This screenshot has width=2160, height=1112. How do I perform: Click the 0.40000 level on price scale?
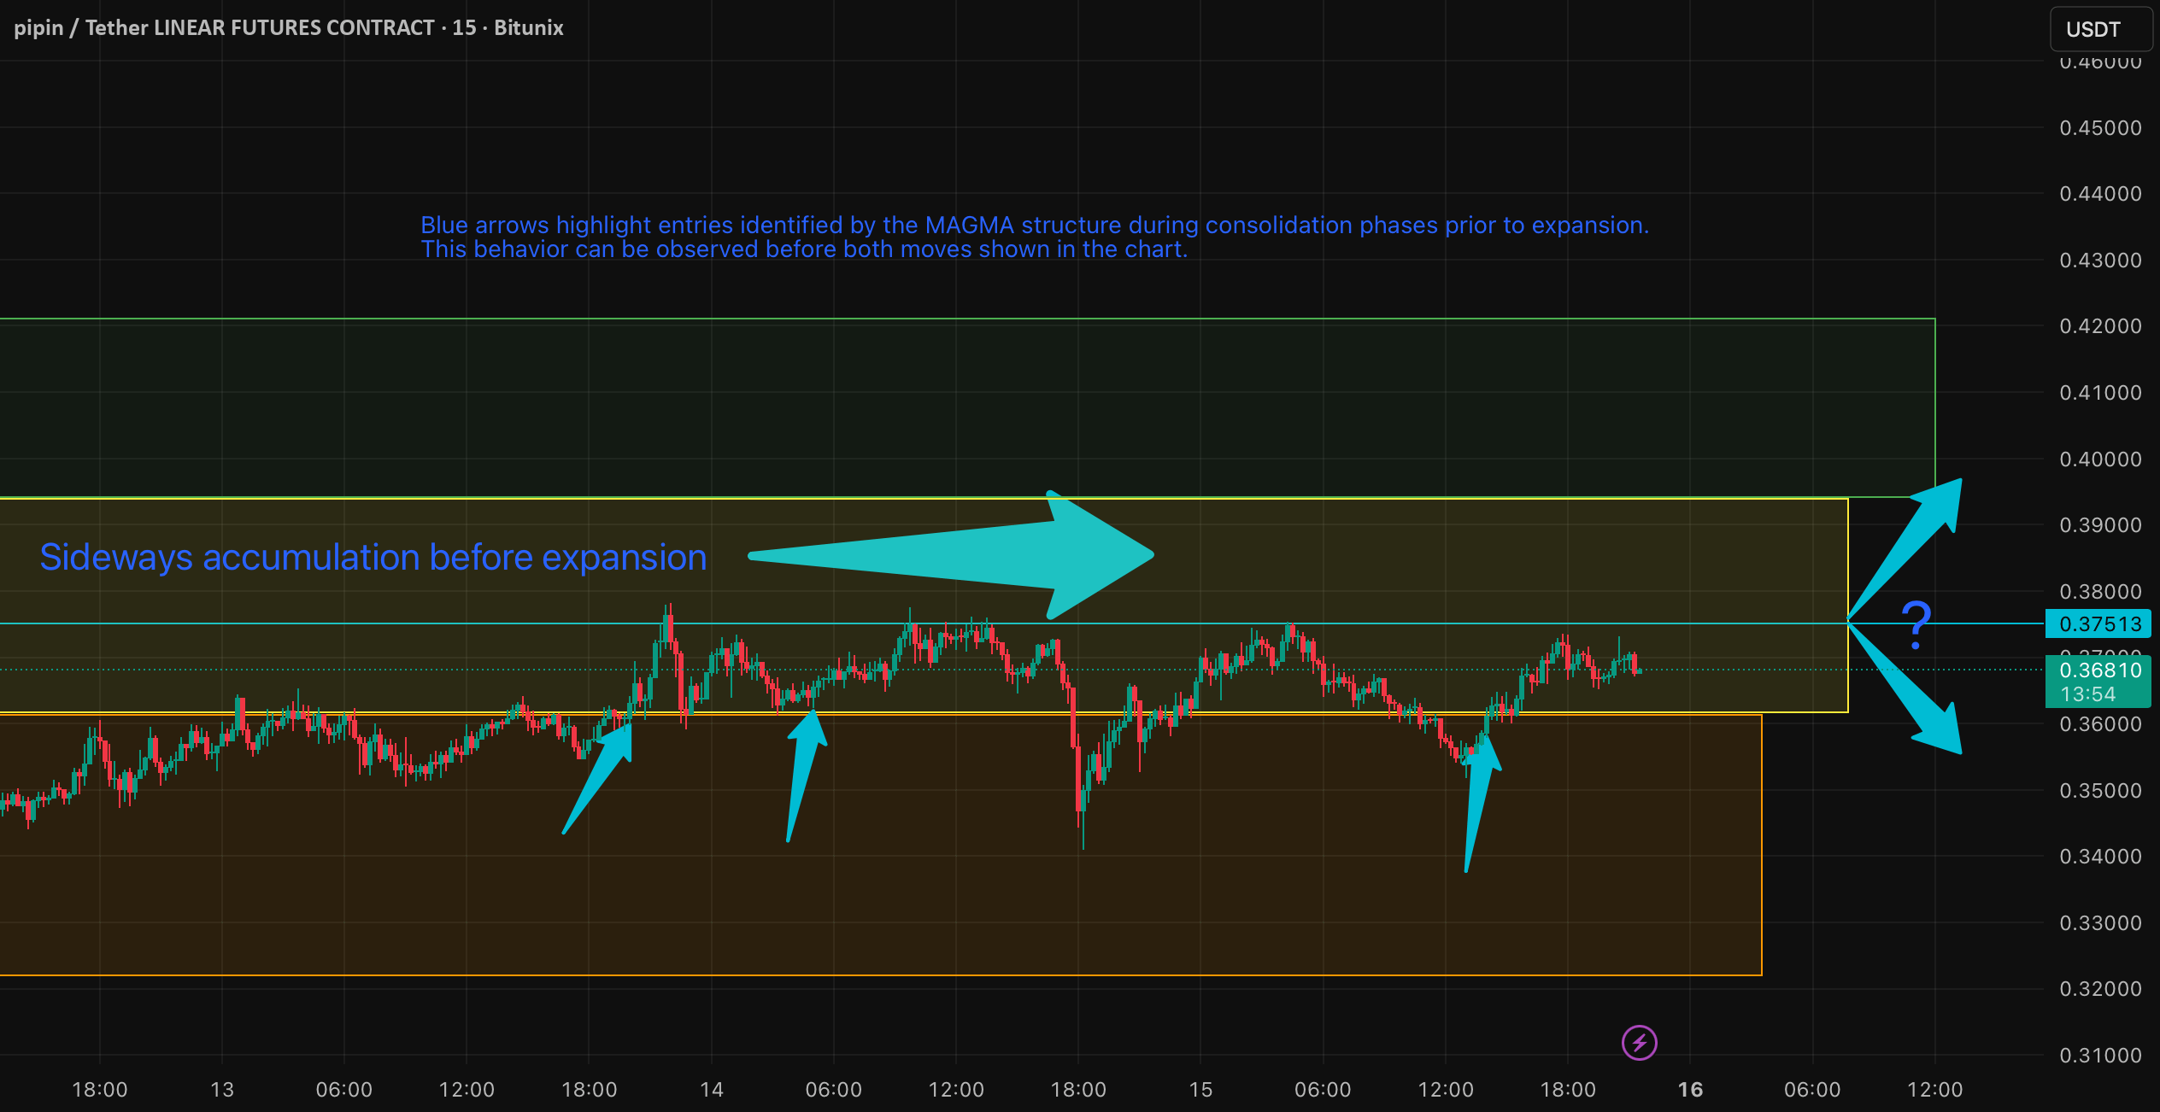click(2100, 459)
